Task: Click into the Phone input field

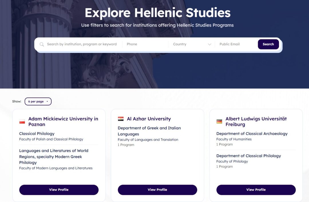Action: click(x=145, y=44)
